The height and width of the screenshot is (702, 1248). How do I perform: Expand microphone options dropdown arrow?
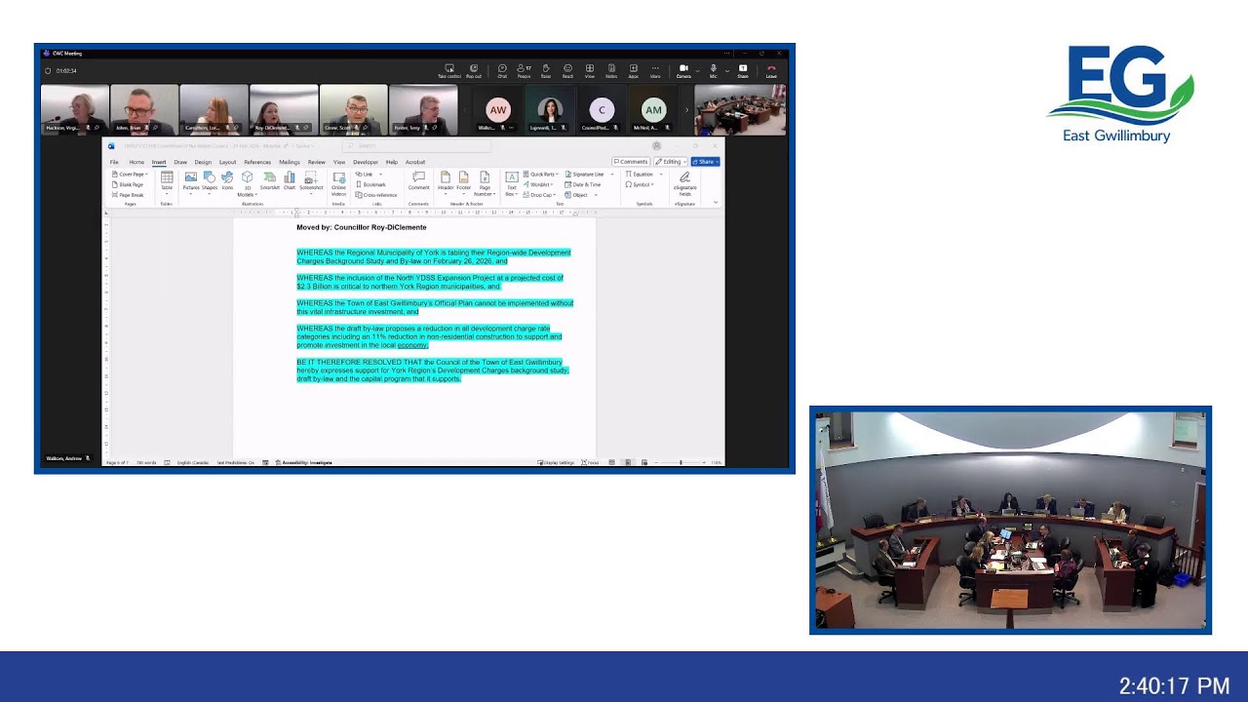pyautogui.click(x=727, y=71)
